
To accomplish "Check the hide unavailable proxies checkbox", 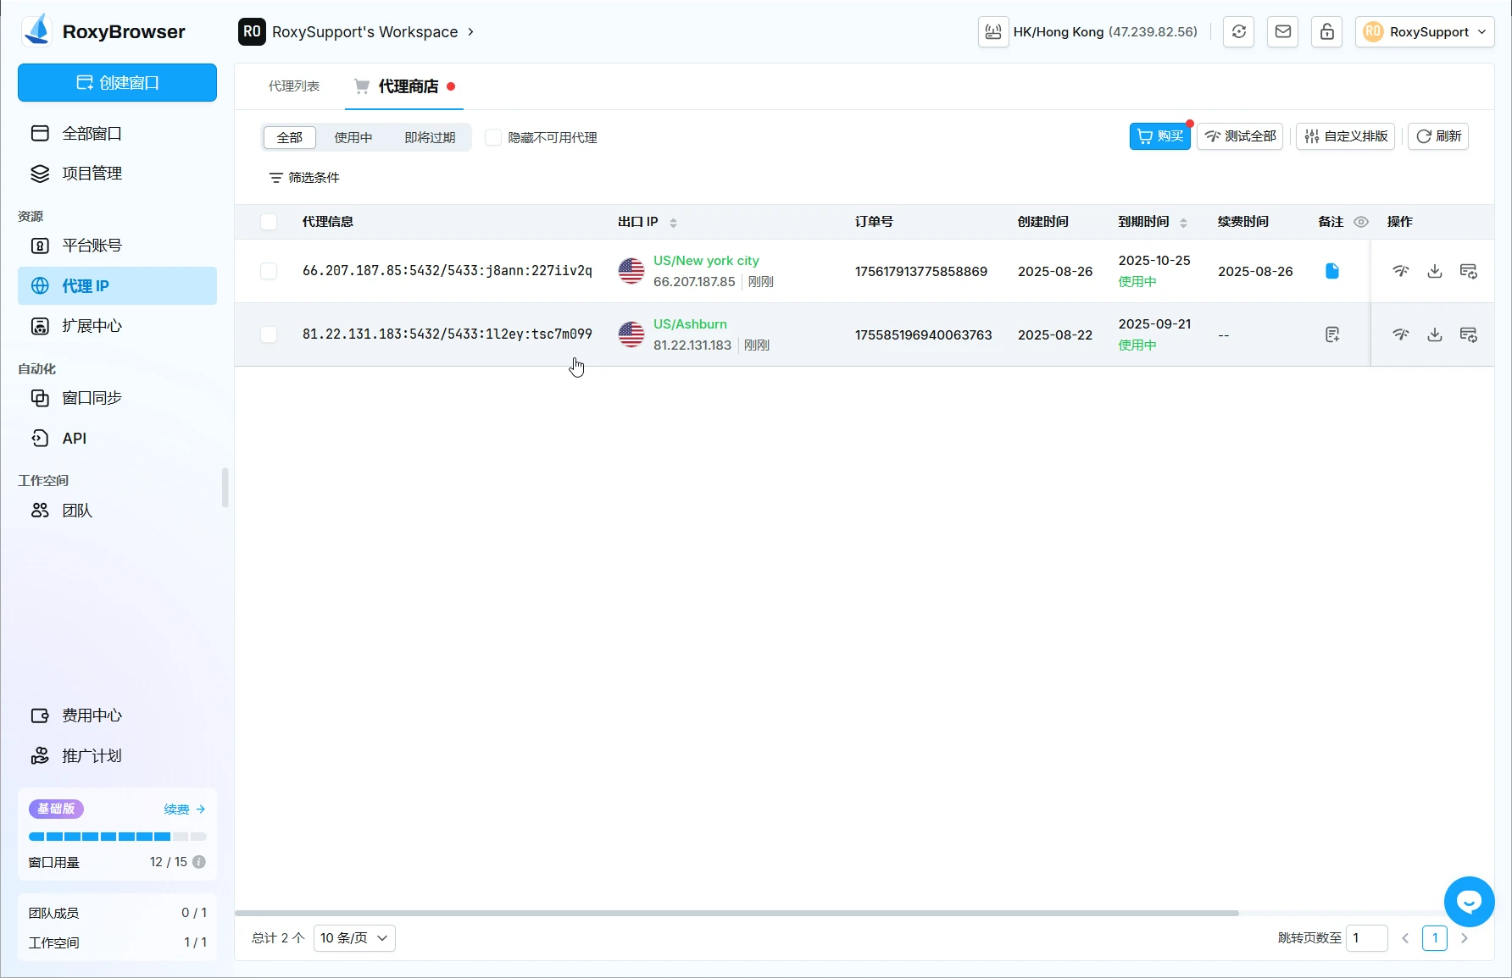I will (492, 137).
